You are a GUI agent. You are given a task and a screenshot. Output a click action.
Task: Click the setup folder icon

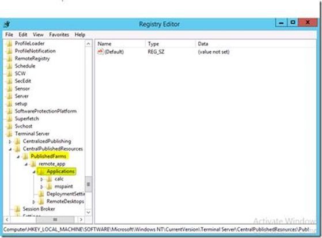(x=9, y=104)
